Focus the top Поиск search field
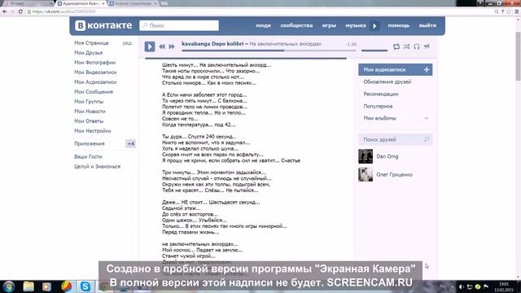The image size is (521, 293). point(179,25)
